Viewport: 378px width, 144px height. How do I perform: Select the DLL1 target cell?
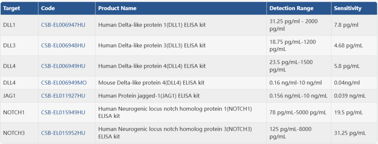click(x=9, y=25)
